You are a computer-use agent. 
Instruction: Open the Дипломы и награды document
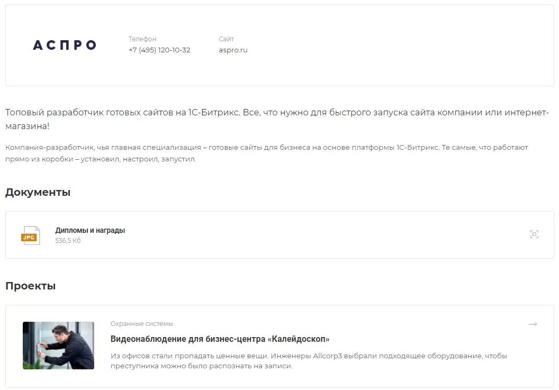point(90,230)
